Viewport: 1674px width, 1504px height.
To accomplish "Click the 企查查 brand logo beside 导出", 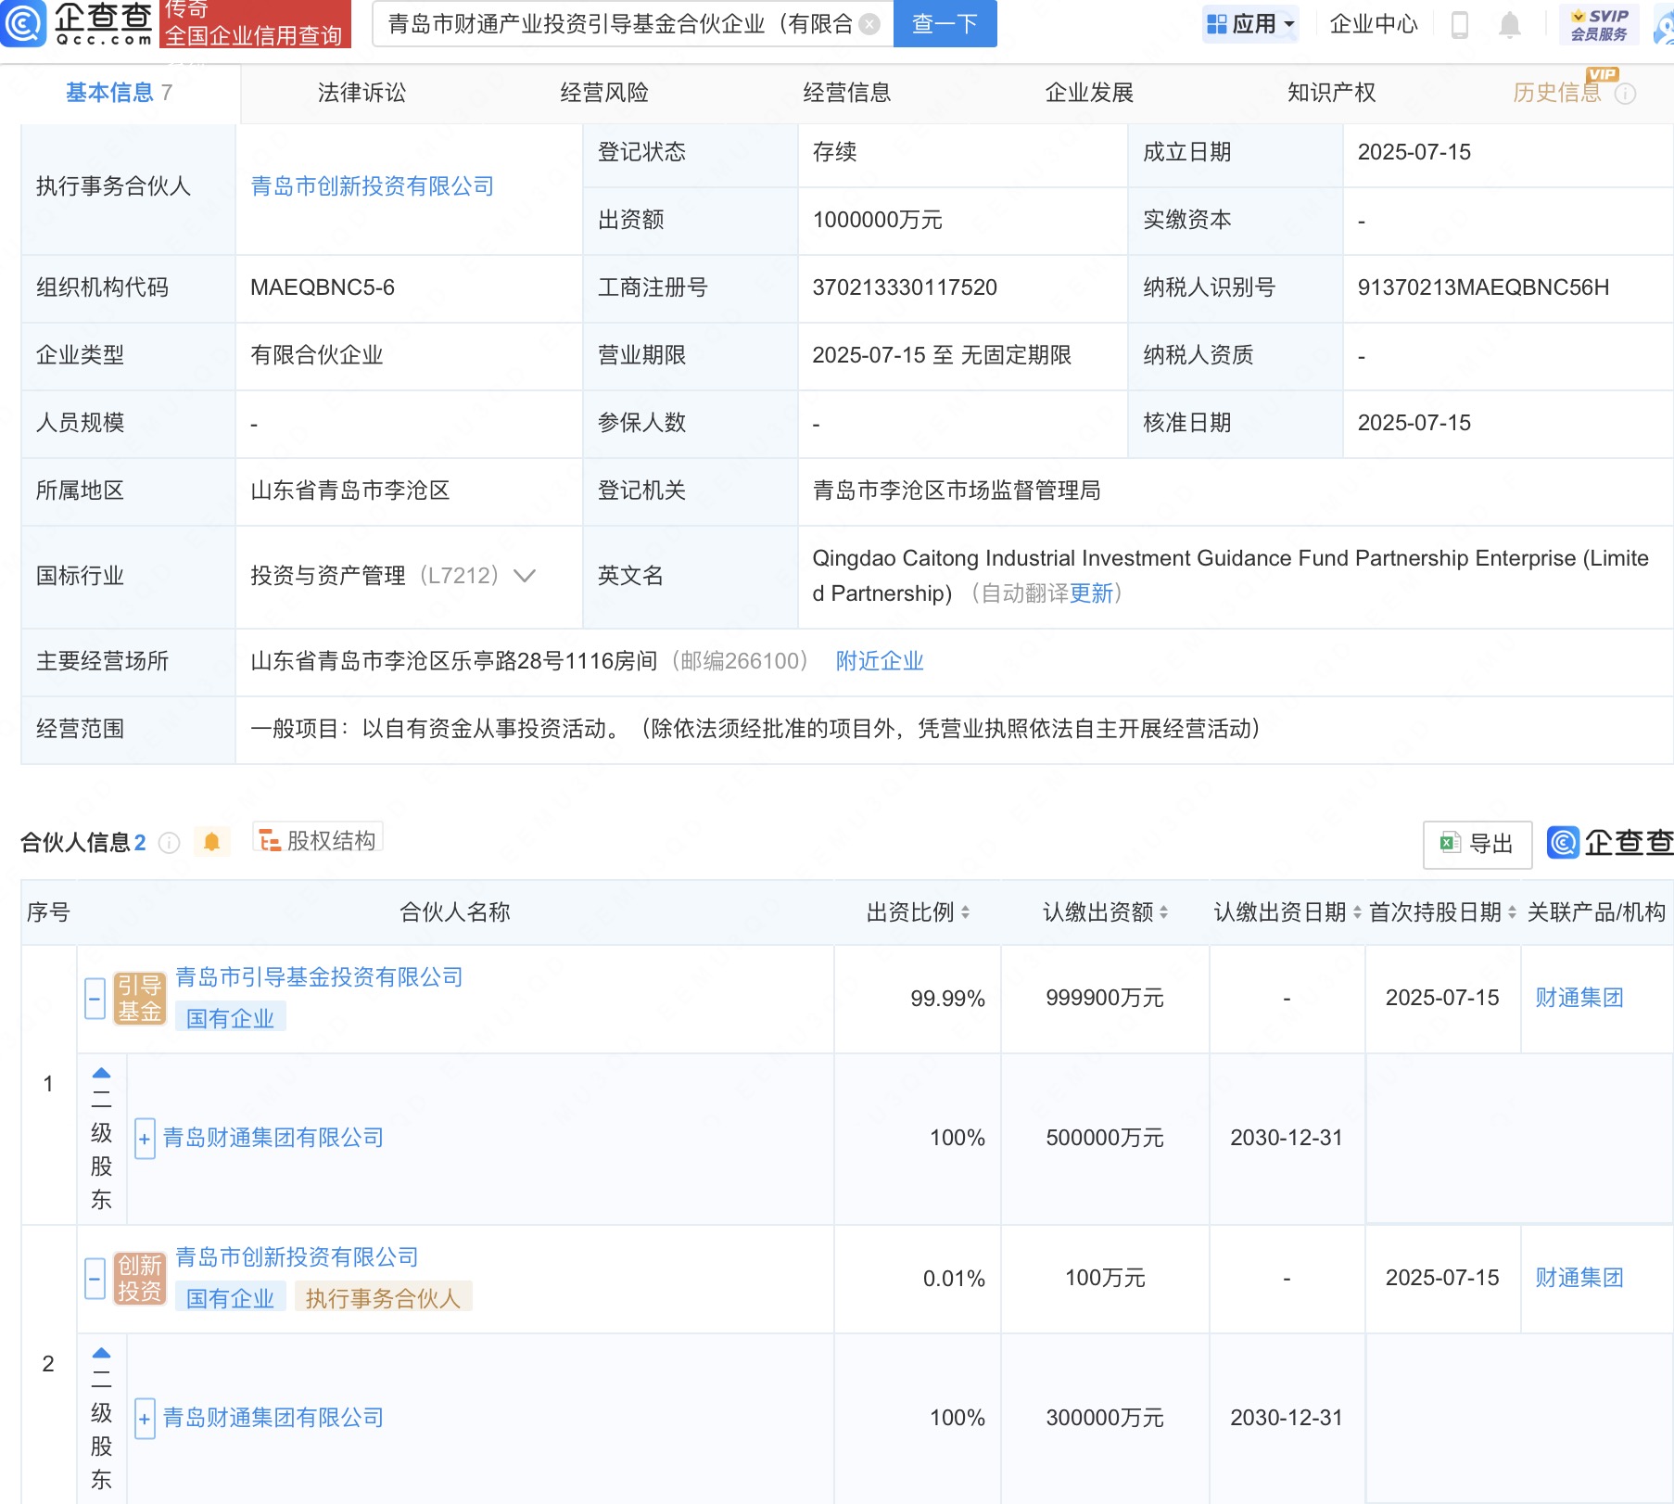I will pyautogui.click(x=1610, y=843).
